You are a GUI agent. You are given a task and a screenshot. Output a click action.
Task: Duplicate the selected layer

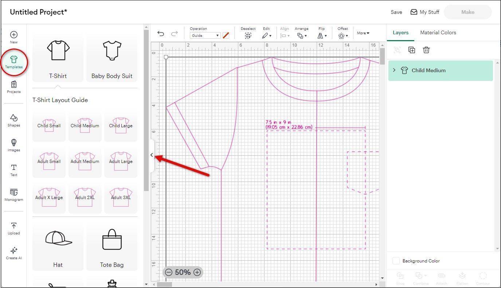click(412, 50)
